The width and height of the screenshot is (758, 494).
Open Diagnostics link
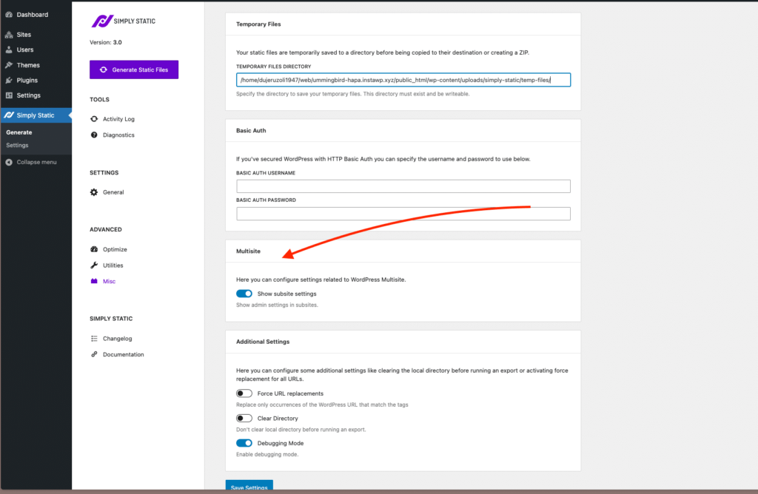pos(118,135)
